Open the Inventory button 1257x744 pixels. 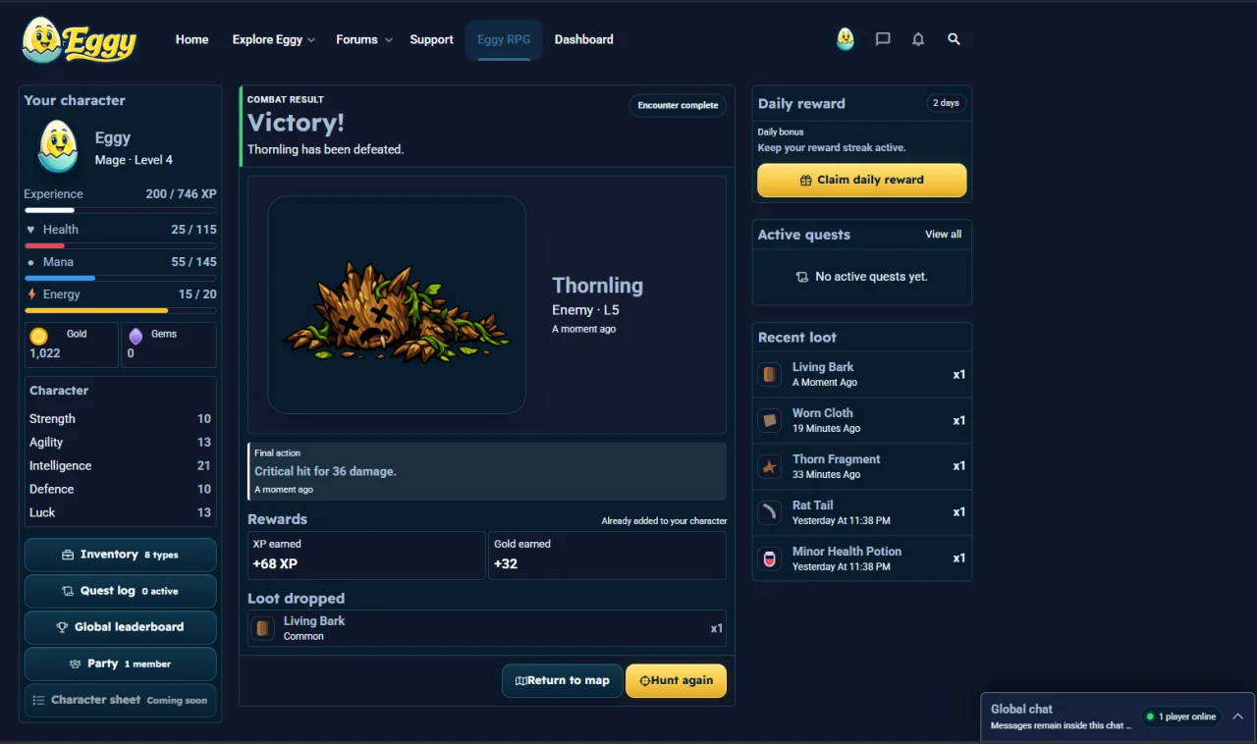(120, 555)
